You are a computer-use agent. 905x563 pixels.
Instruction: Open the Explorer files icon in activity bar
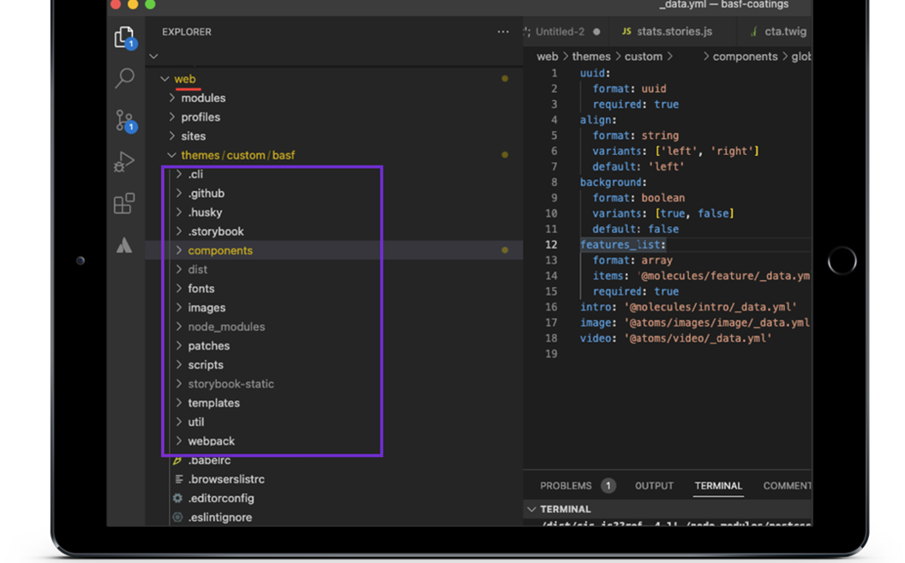click(124, 37)
